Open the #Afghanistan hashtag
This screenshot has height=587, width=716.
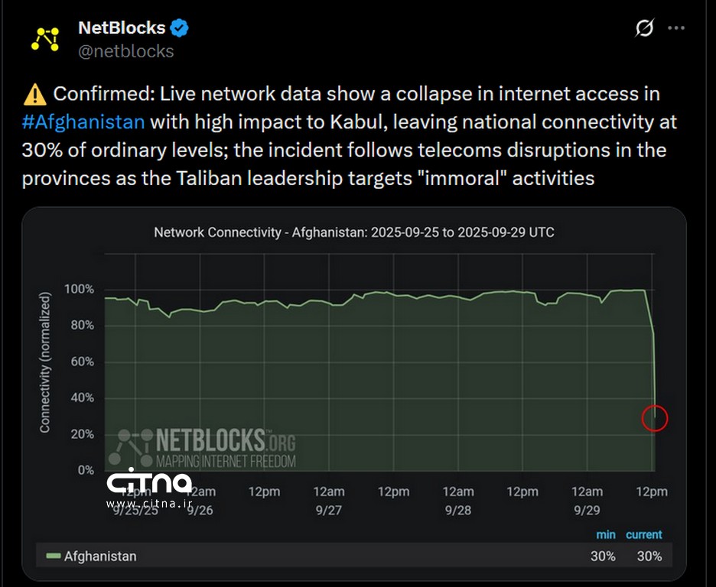pyautogui.click(x=83, y=122)
